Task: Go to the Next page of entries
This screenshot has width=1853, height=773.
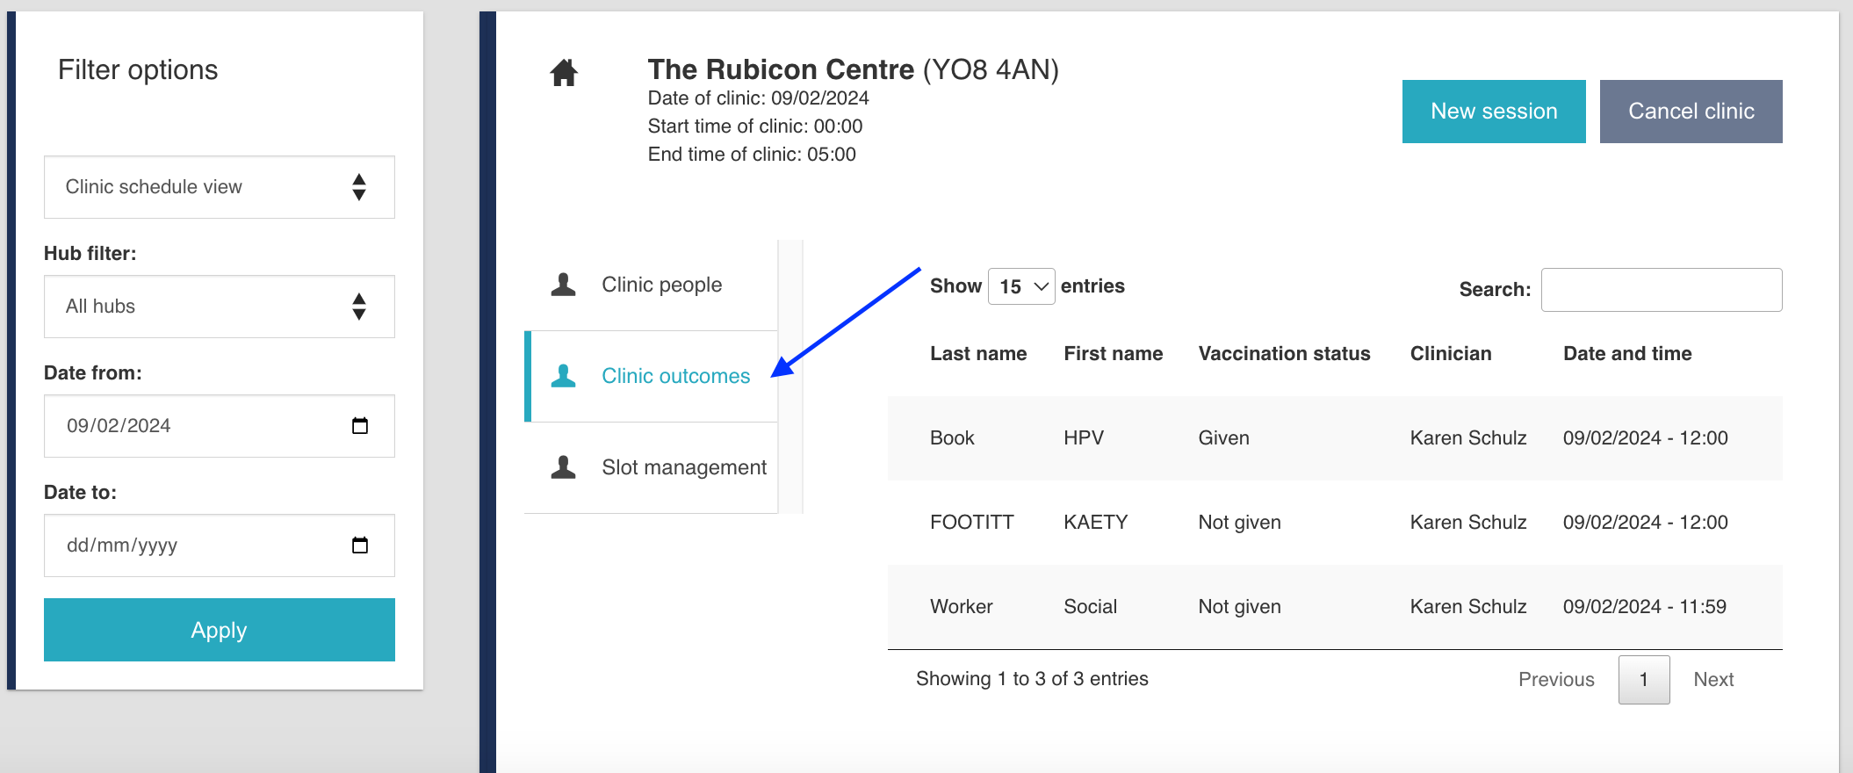Action: [1712, 680]
